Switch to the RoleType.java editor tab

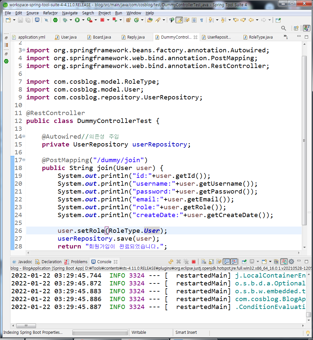pos(258,37)
